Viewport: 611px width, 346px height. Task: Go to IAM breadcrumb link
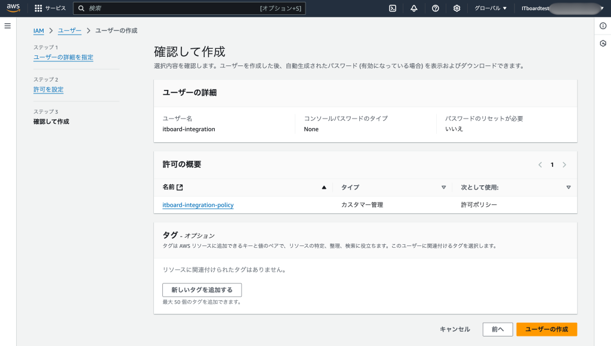39,30
